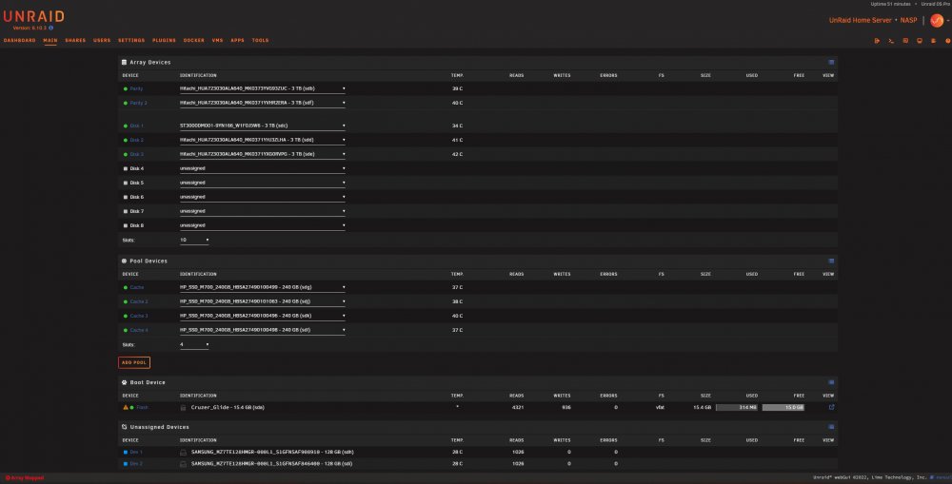Click the help question mark icon

click(948, 41)
